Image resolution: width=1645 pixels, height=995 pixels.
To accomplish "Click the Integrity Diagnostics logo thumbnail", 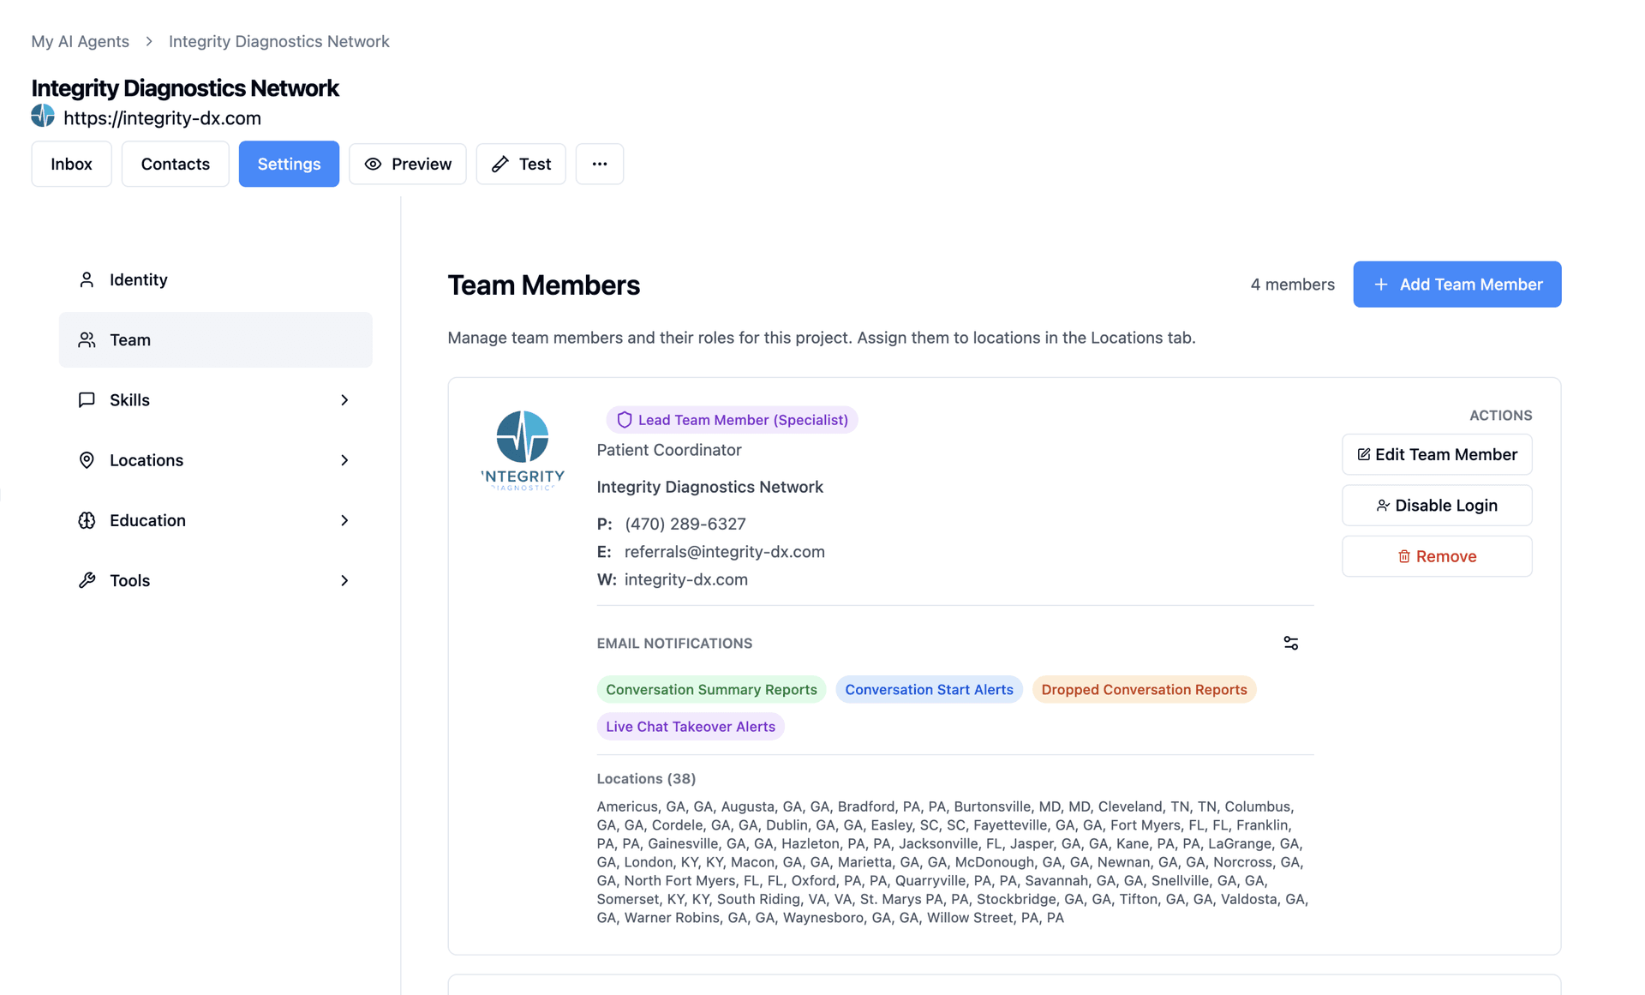I will (523, 450).
